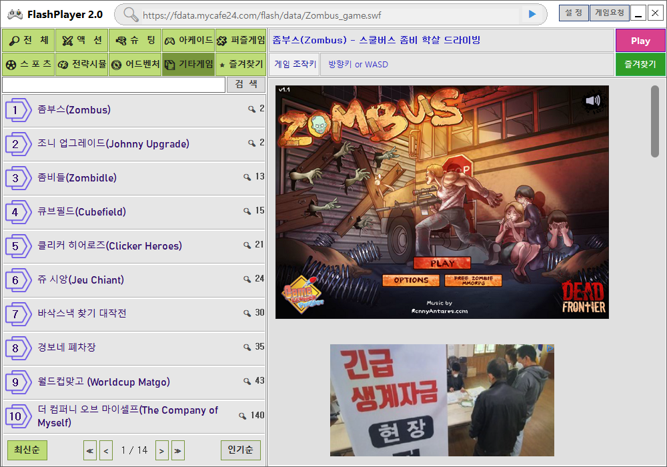
Task: Open the 게임요청 game request button
Action: click(x=609, y=13)
